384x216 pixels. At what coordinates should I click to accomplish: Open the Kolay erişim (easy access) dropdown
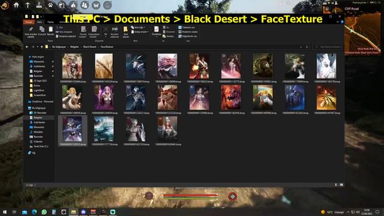click(140, 32)
